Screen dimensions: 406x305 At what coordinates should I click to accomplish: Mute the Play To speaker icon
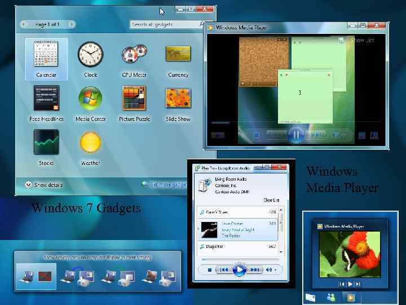(x=269, y=270)
